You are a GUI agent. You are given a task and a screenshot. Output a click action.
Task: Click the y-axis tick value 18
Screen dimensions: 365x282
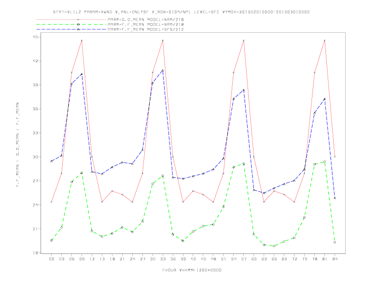[36, 253]
